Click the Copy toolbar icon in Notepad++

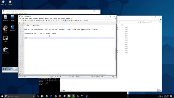tap(37, 20)
